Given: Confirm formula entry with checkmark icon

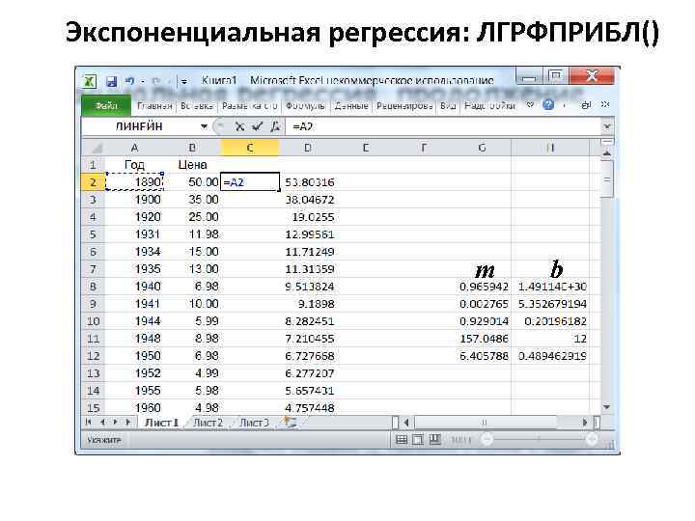Looking at the screenshot, I should (257, 126).
